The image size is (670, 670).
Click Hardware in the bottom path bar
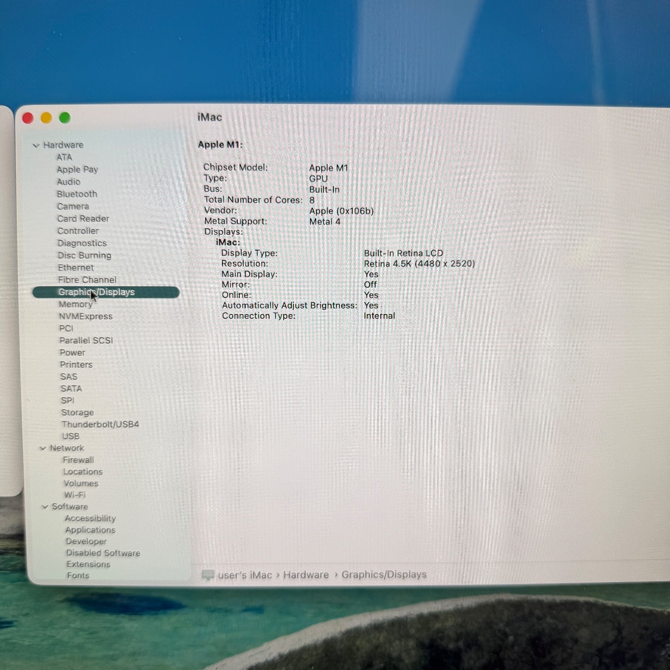(x=306, y=575)
